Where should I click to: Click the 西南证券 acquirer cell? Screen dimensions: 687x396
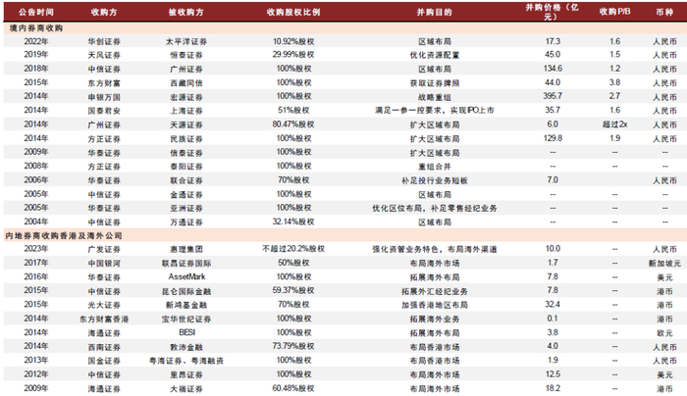(104, 347)
